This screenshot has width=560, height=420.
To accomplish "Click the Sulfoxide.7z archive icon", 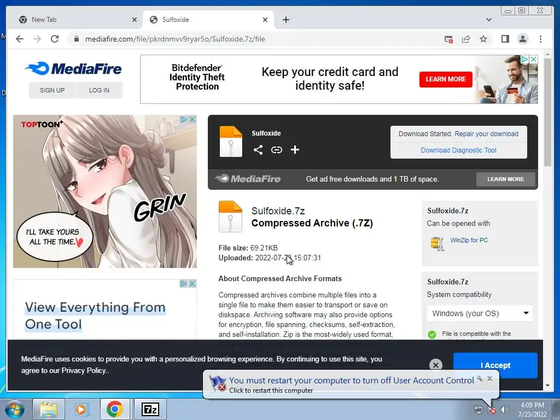I will coord(230,217).
